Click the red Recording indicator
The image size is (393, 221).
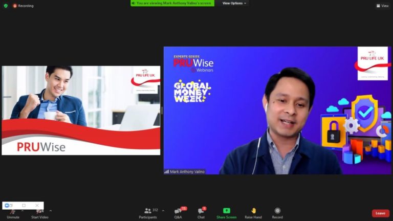point(23,6)
